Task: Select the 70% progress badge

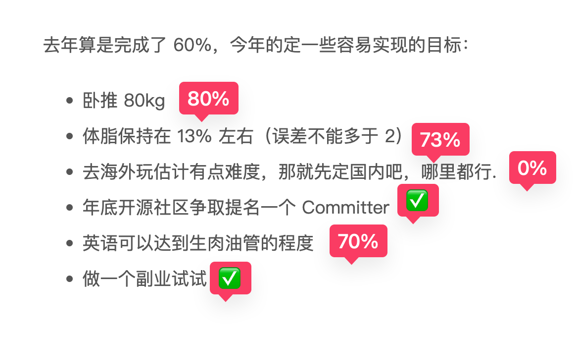Action: point(358,241)
